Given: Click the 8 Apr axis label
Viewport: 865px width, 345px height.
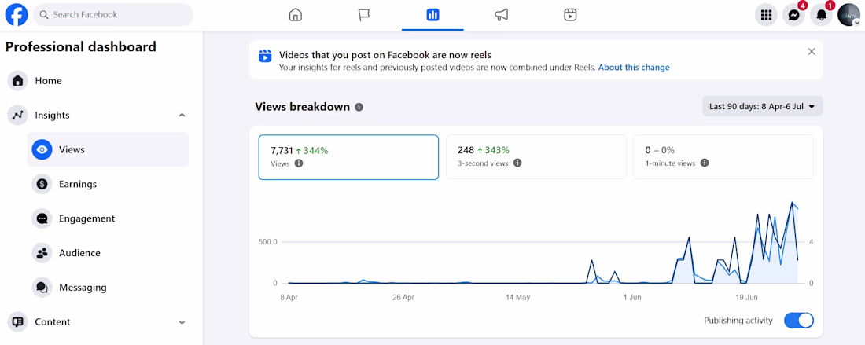Looking at the screenshot, I should coord(289,298).
